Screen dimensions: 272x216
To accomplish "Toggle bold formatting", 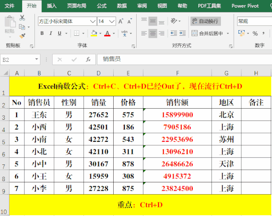I will 42,33.
